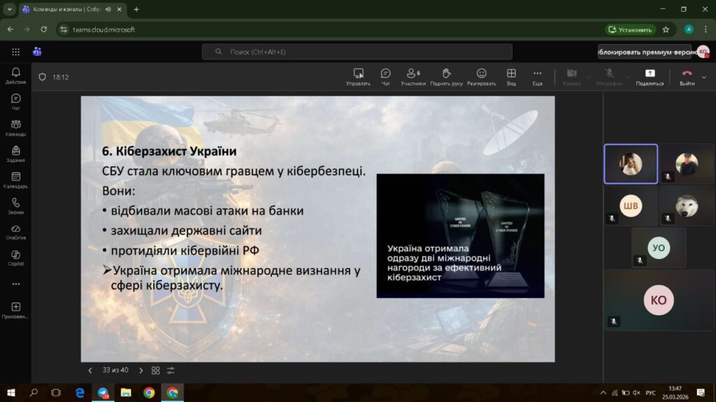Open tab search dropdown in Chrome

10,9
